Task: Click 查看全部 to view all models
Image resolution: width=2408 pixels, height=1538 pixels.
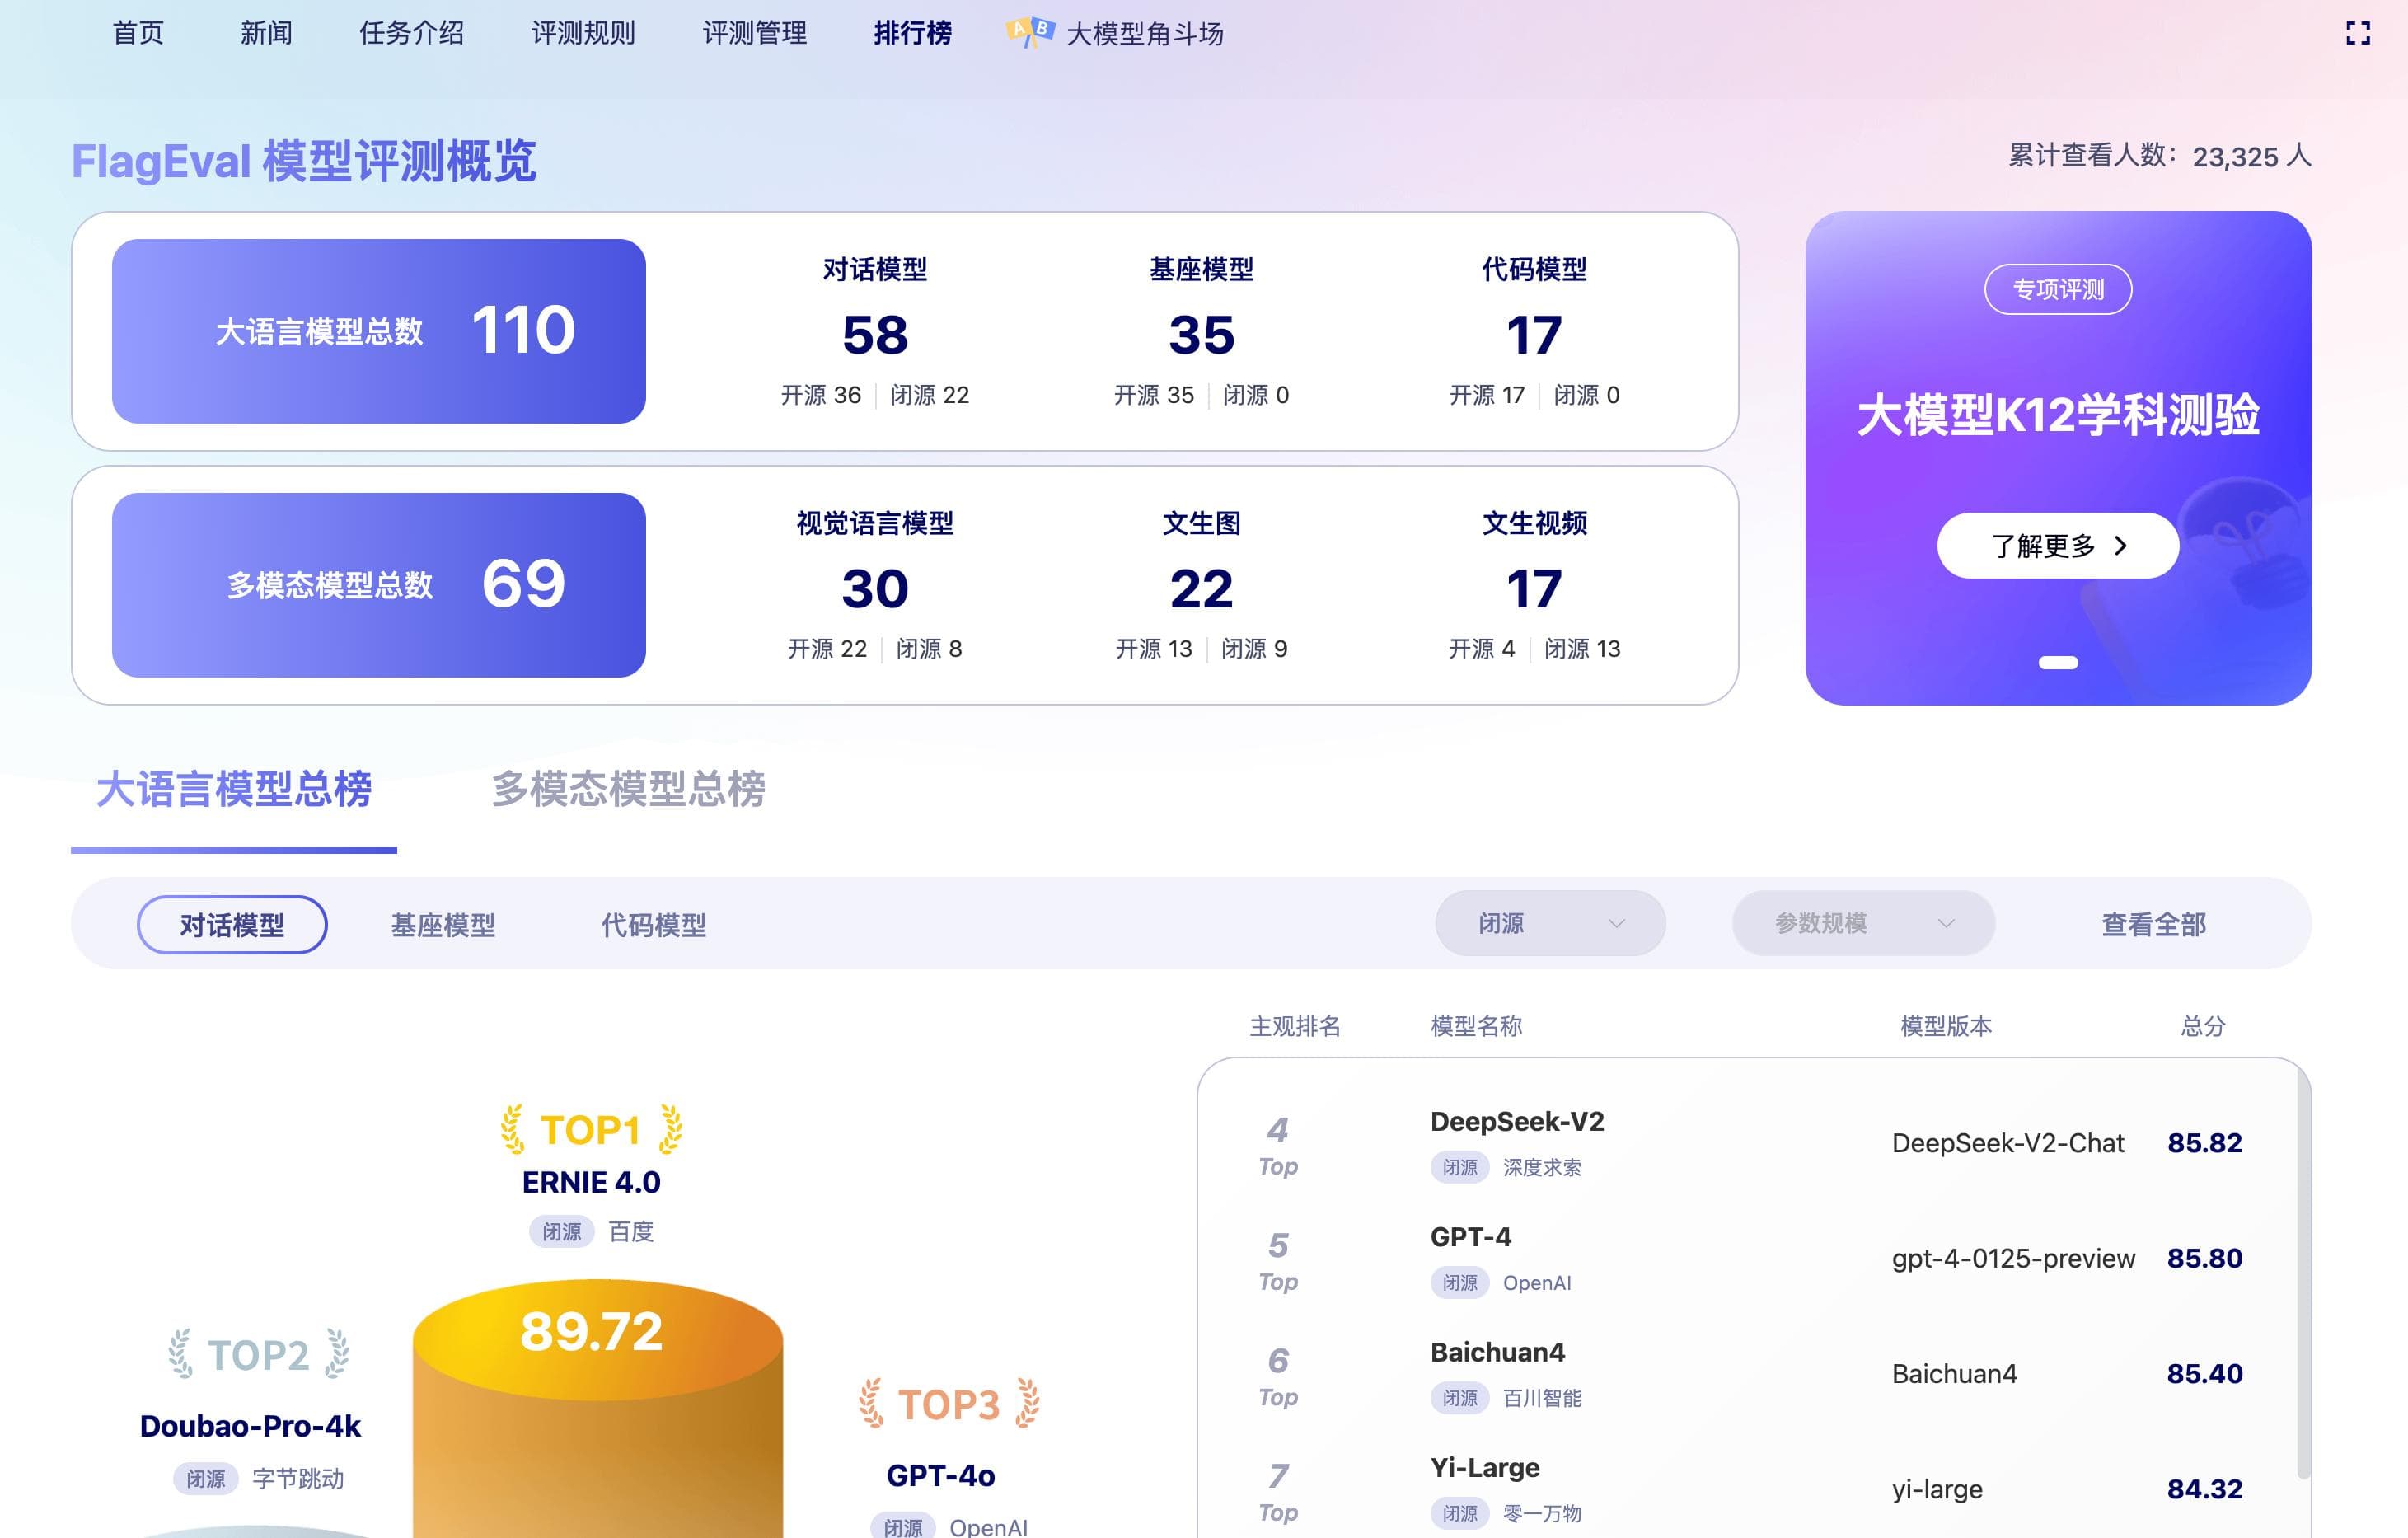Action: pos(2153,924)
